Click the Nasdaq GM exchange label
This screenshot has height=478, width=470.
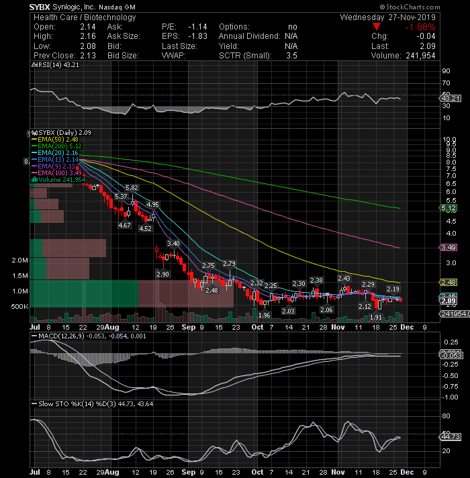pos(117,7)
